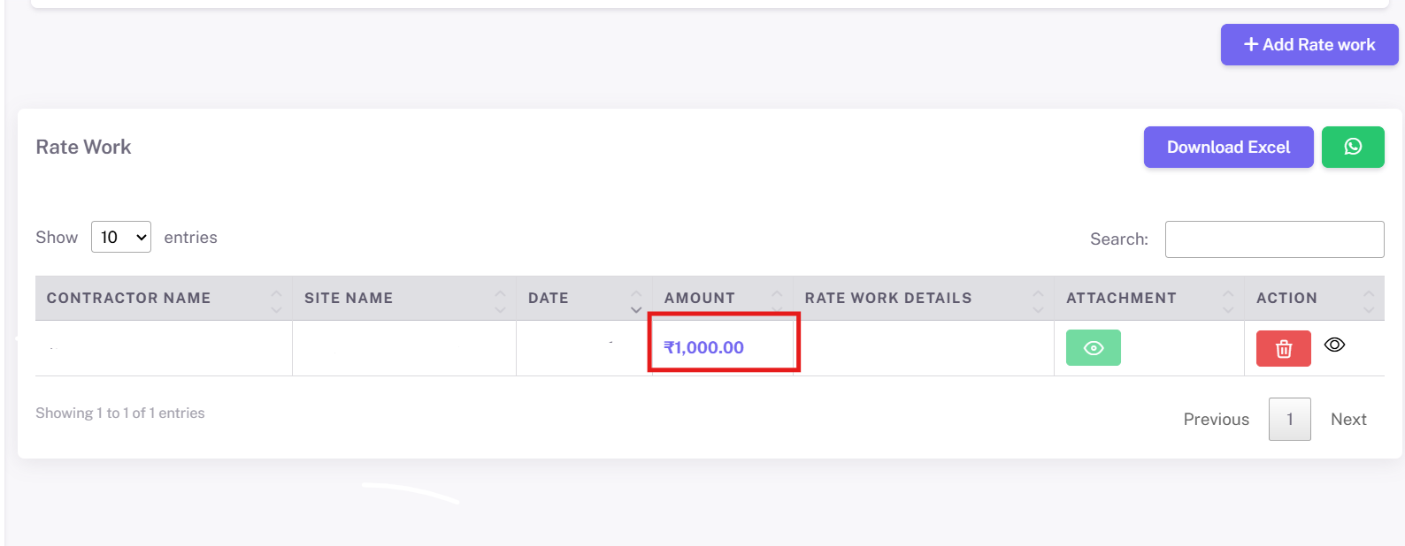This screenshot has width=1405, height=546.
Task: Go to the Previous page
Action: point(1216,420)
